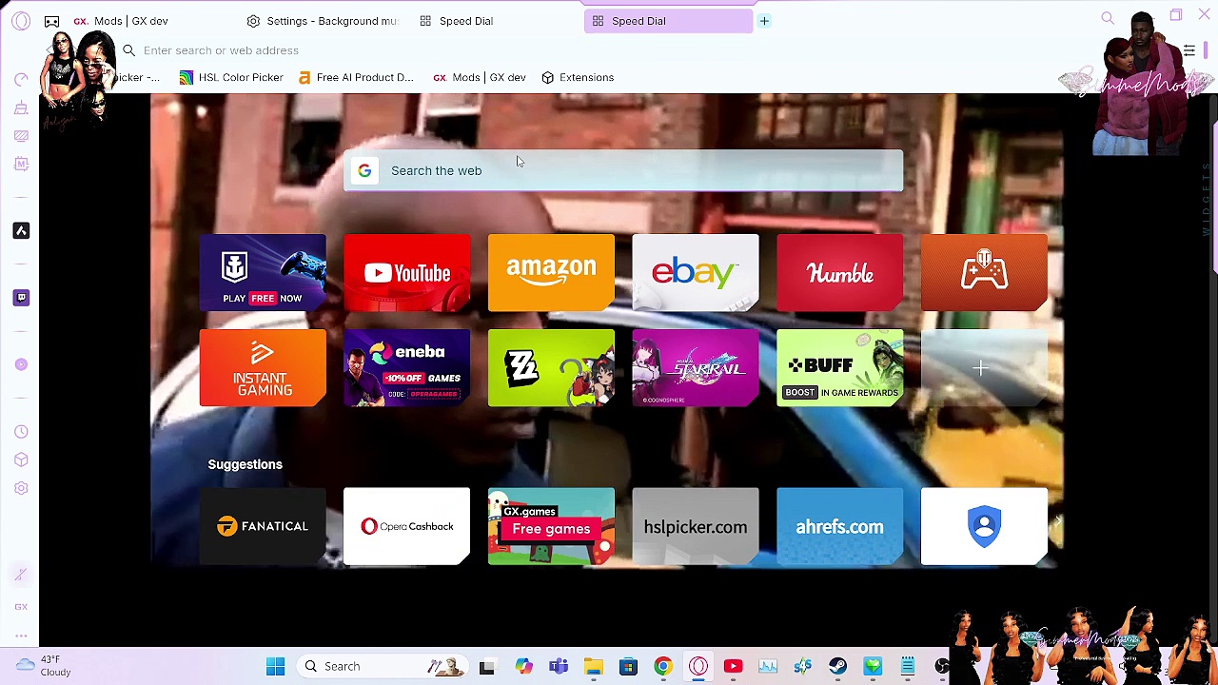Open the sidebar Player disc icon
Image resolution: width=1218 pixels, height=685 pixels.
21,364
